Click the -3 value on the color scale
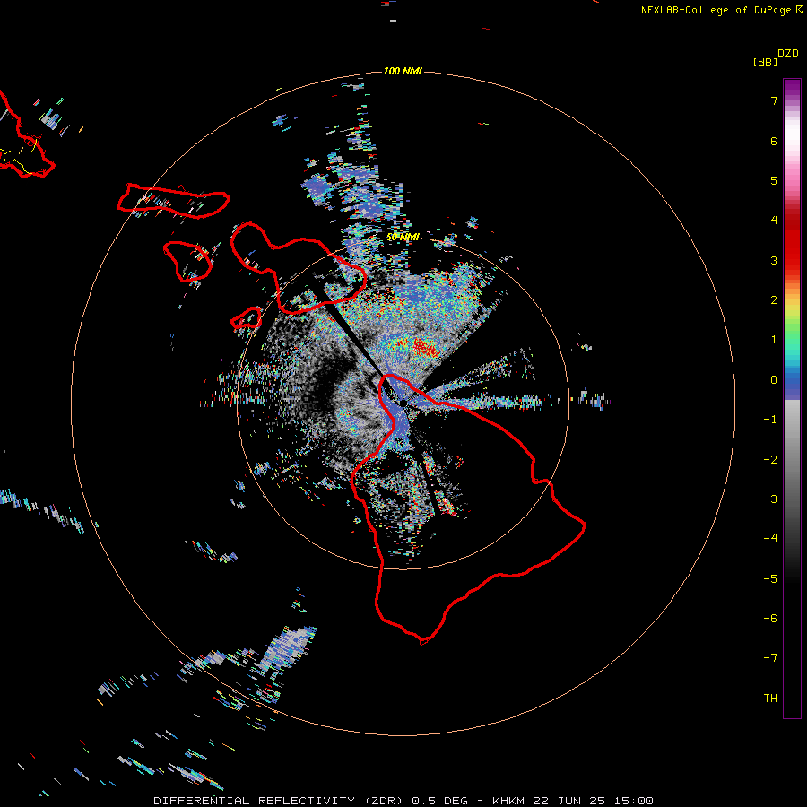Viewport: 807px width, 807px height. click(x=770, y=499)
